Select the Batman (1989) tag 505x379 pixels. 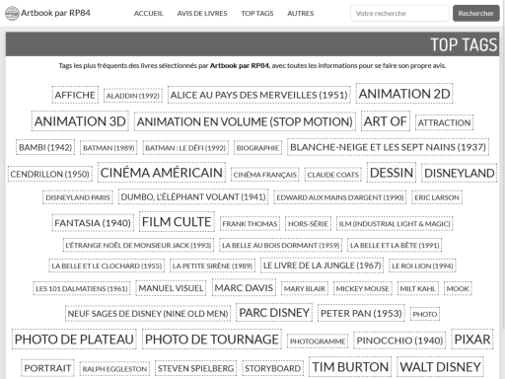(x=108, y=148)
